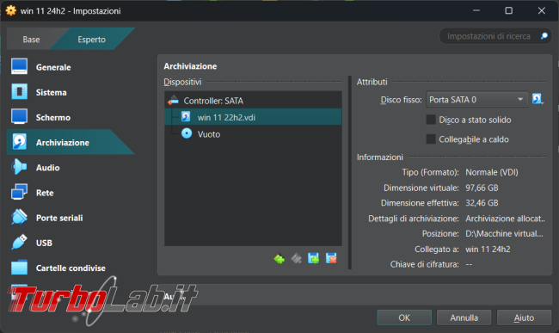Click the win 11 24h2 attached-to value
559x333 pixels.
click(488, 250)
